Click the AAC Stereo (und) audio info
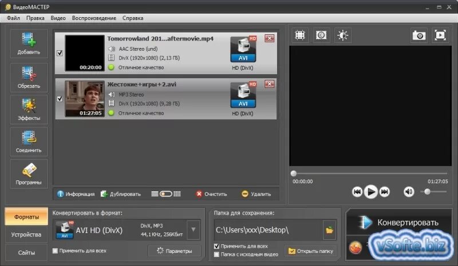This screenshot has height=266, width=458. click(138, 49)
